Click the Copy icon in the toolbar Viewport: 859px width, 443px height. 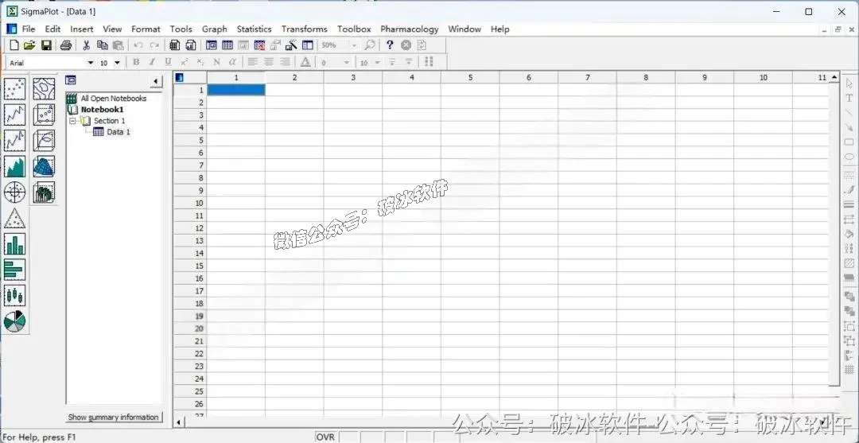pos(102,45)
